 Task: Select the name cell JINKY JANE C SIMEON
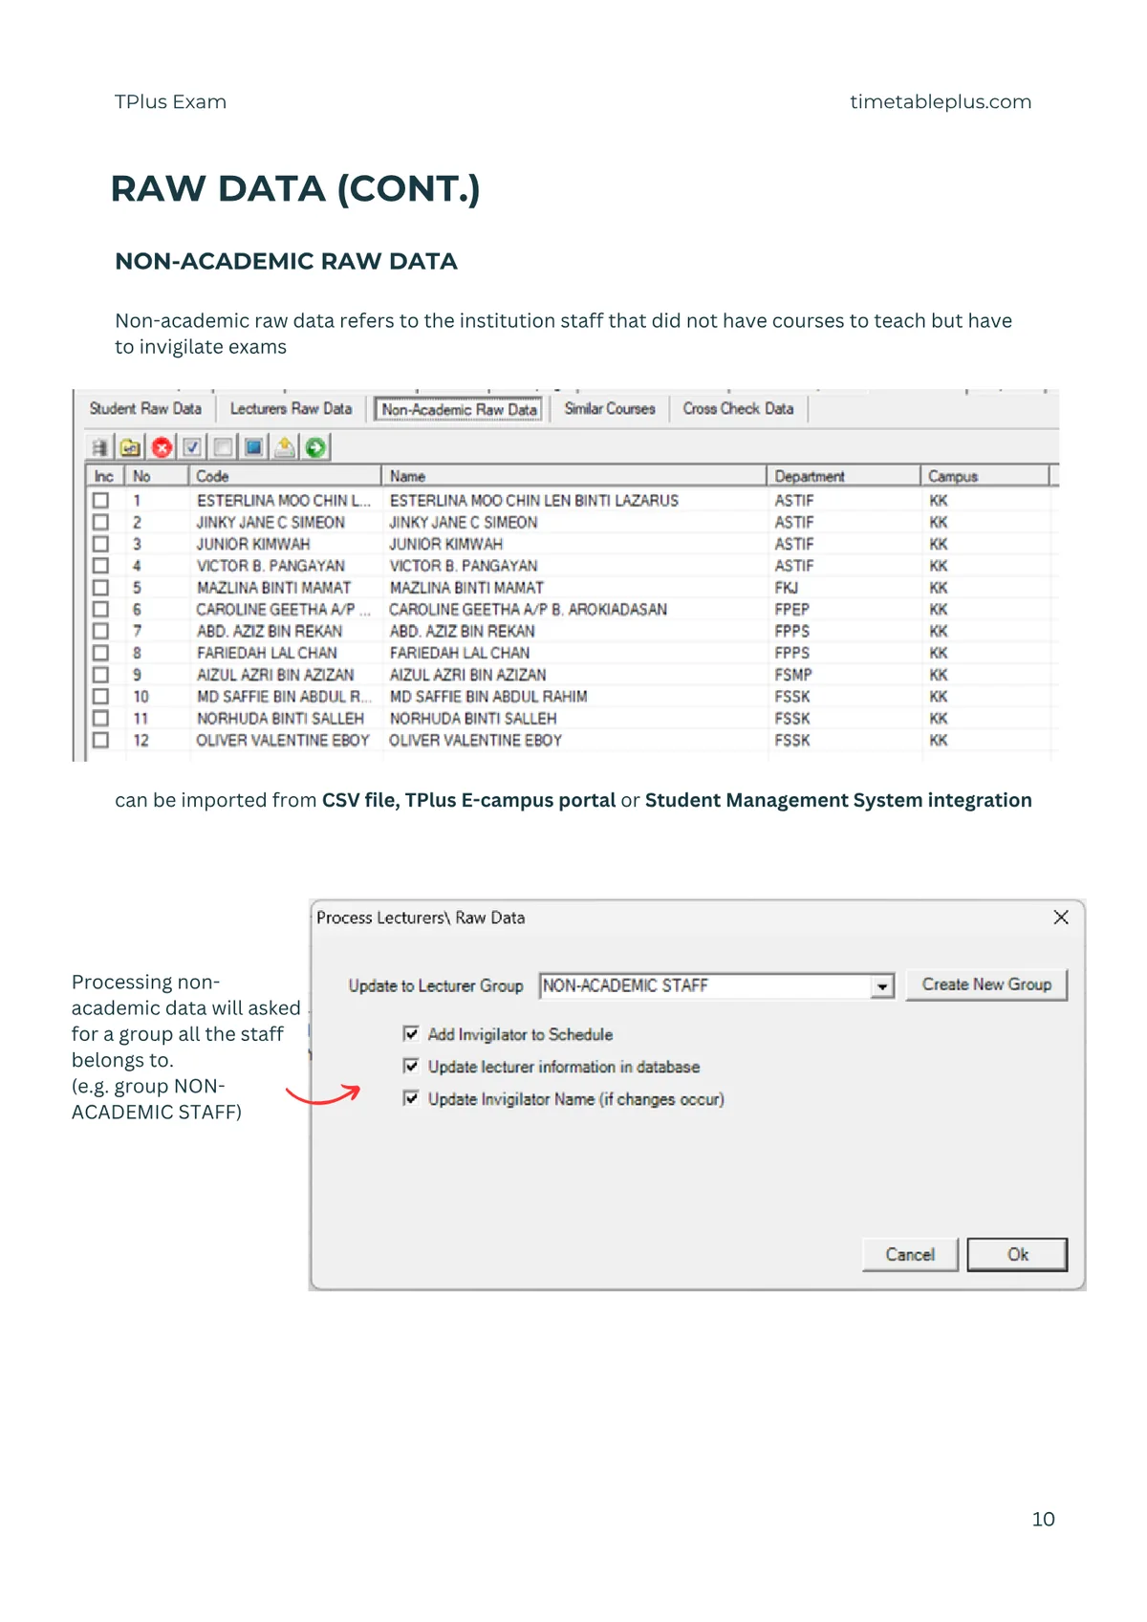pos(464,523)
